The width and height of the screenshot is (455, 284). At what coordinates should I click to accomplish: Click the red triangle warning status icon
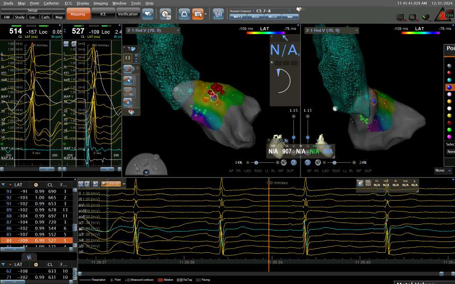[x=443, y=15]
